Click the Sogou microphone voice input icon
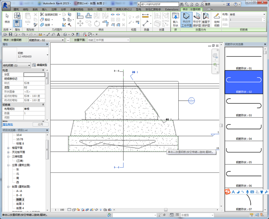The height and width of the screenshot is (219, 269). 247,192
